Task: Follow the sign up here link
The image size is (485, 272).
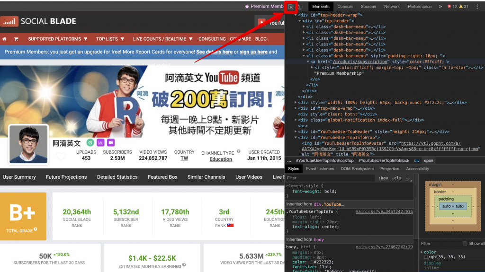Action: (x=253, y=52)
